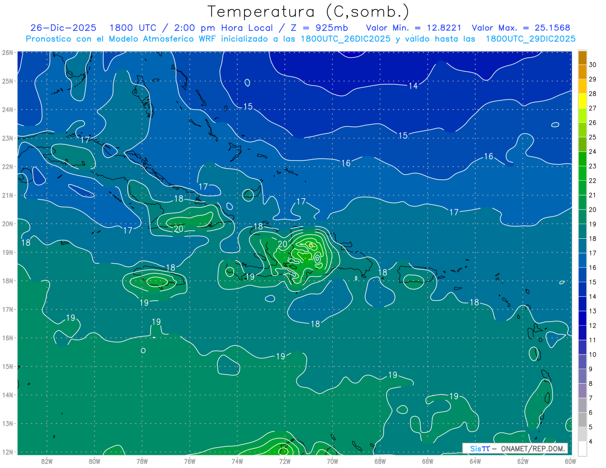Click the "68W" longitude label
This screenshot has height=468, width=606.
(380, 461)
